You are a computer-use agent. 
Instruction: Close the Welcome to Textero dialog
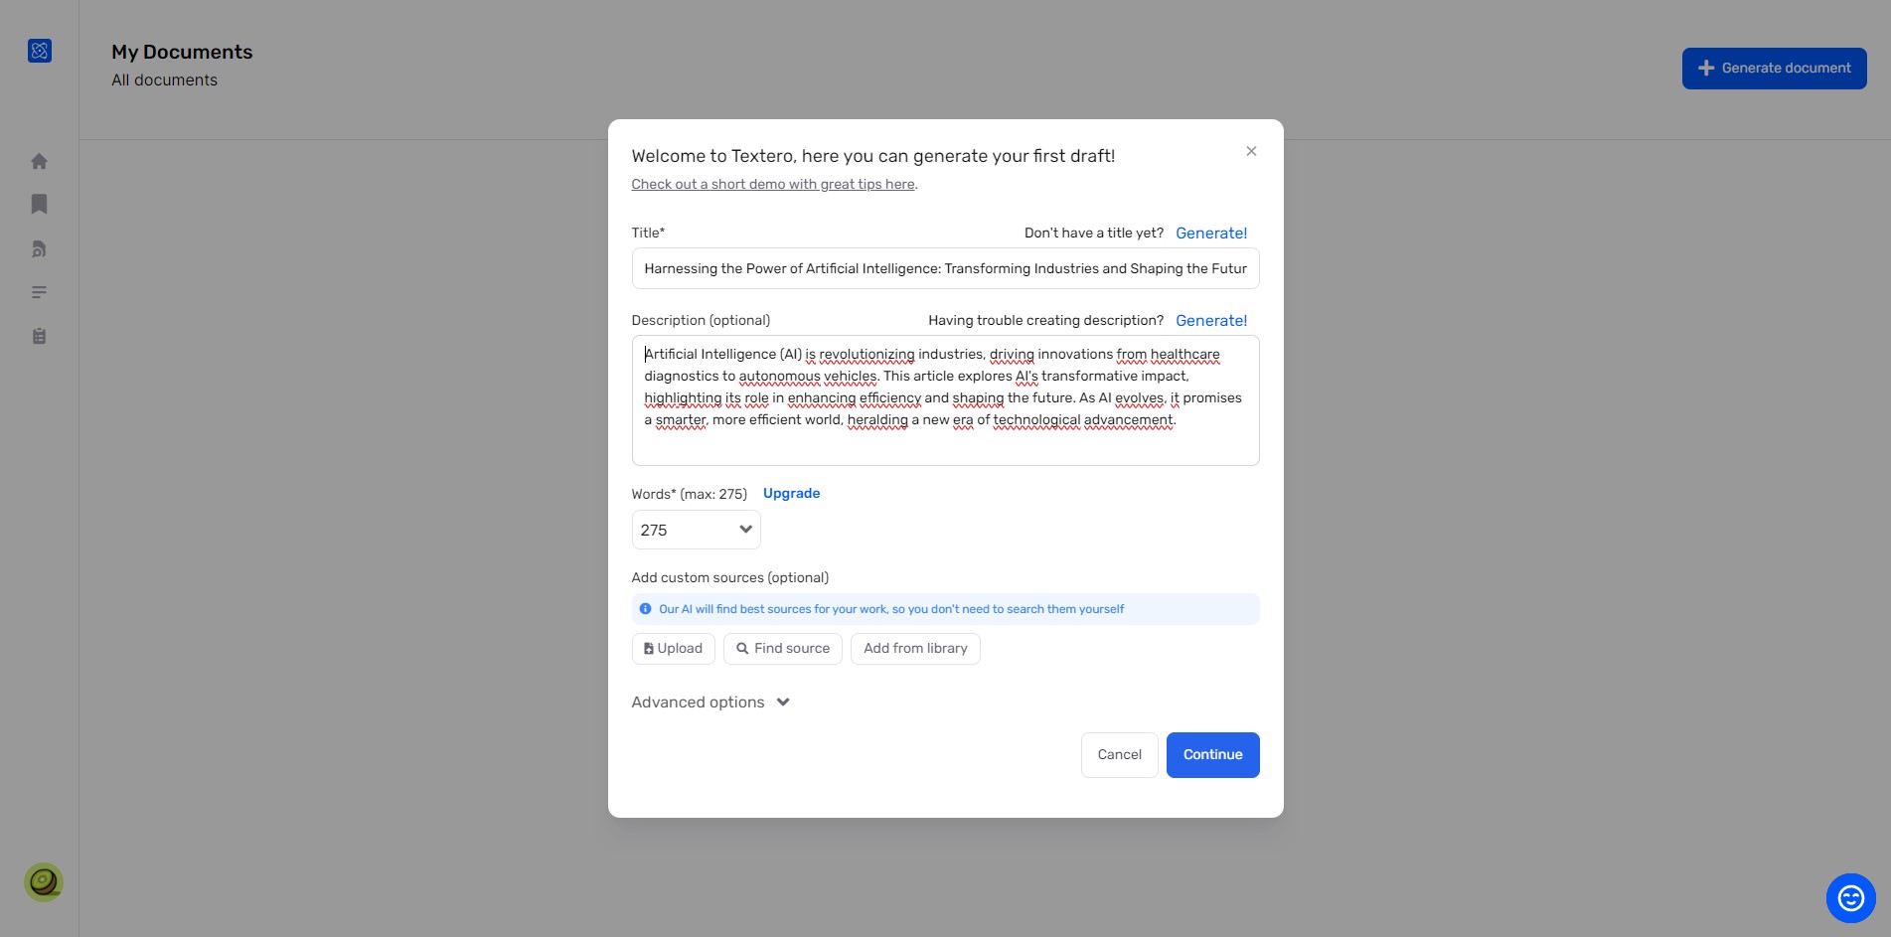(x=1251, y=151)
